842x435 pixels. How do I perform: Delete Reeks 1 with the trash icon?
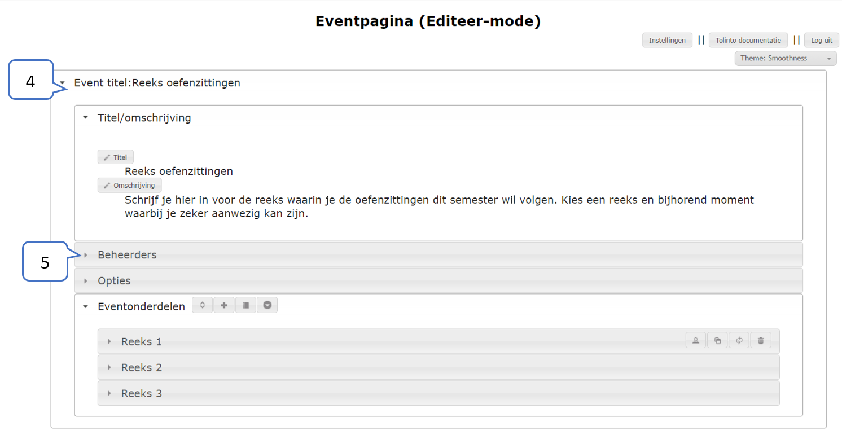tap(761, 340)
